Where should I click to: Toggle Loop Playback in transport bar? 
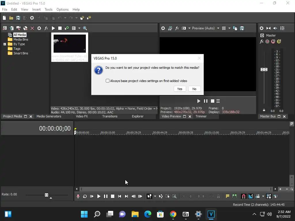(x=85, y=196)
